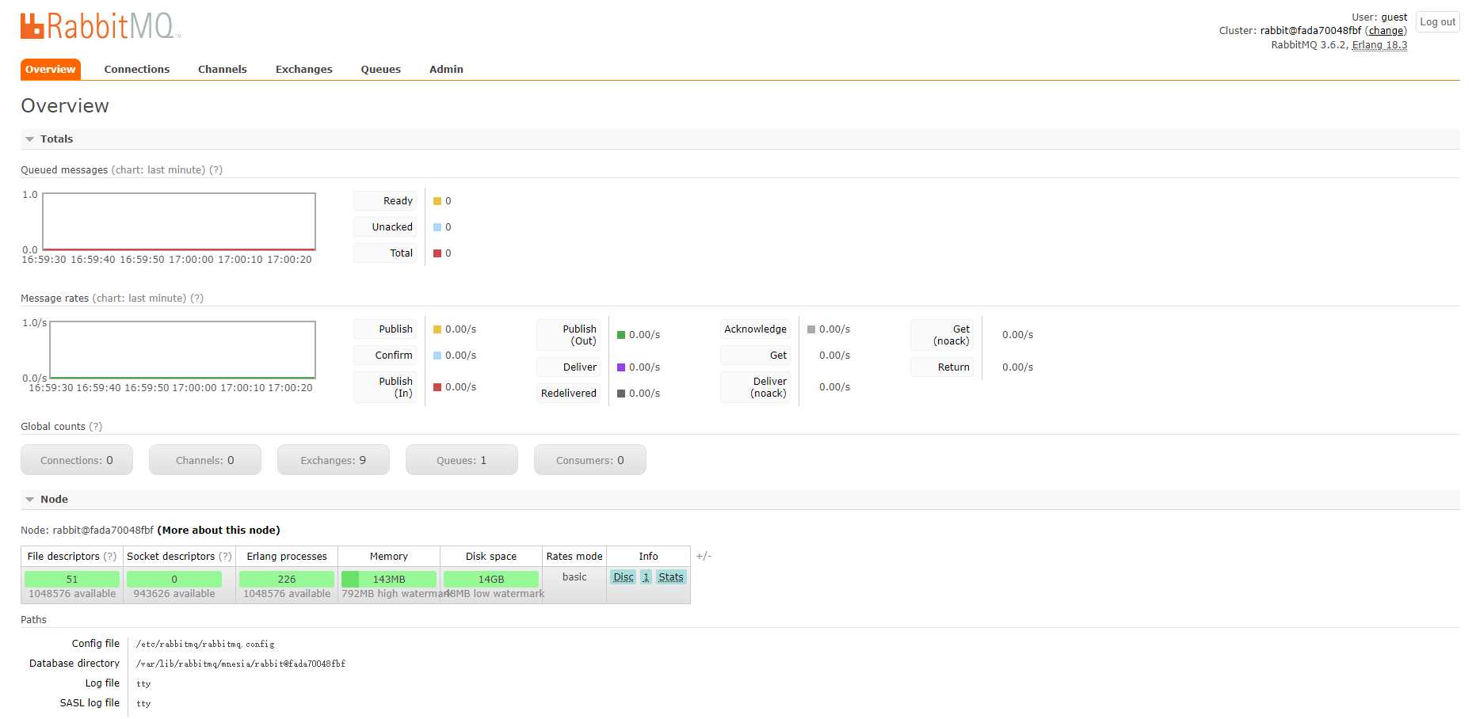Click the Message rates chart

(182, 350)
